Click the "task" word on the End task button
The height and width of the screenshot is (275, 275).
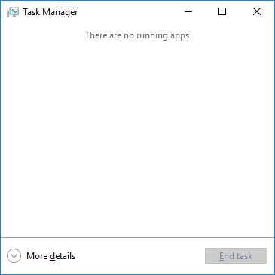pos(244,256)
